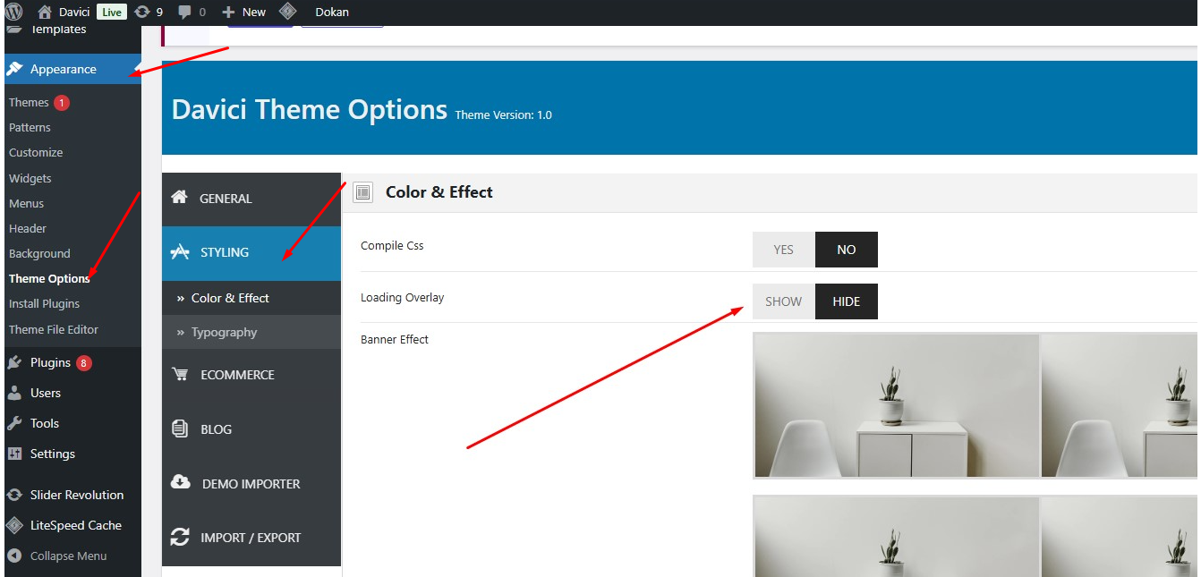The width and height of the screenshot is (1201, 577).
Task: Open the Widgets submenu item
Action: pos(30,178)
